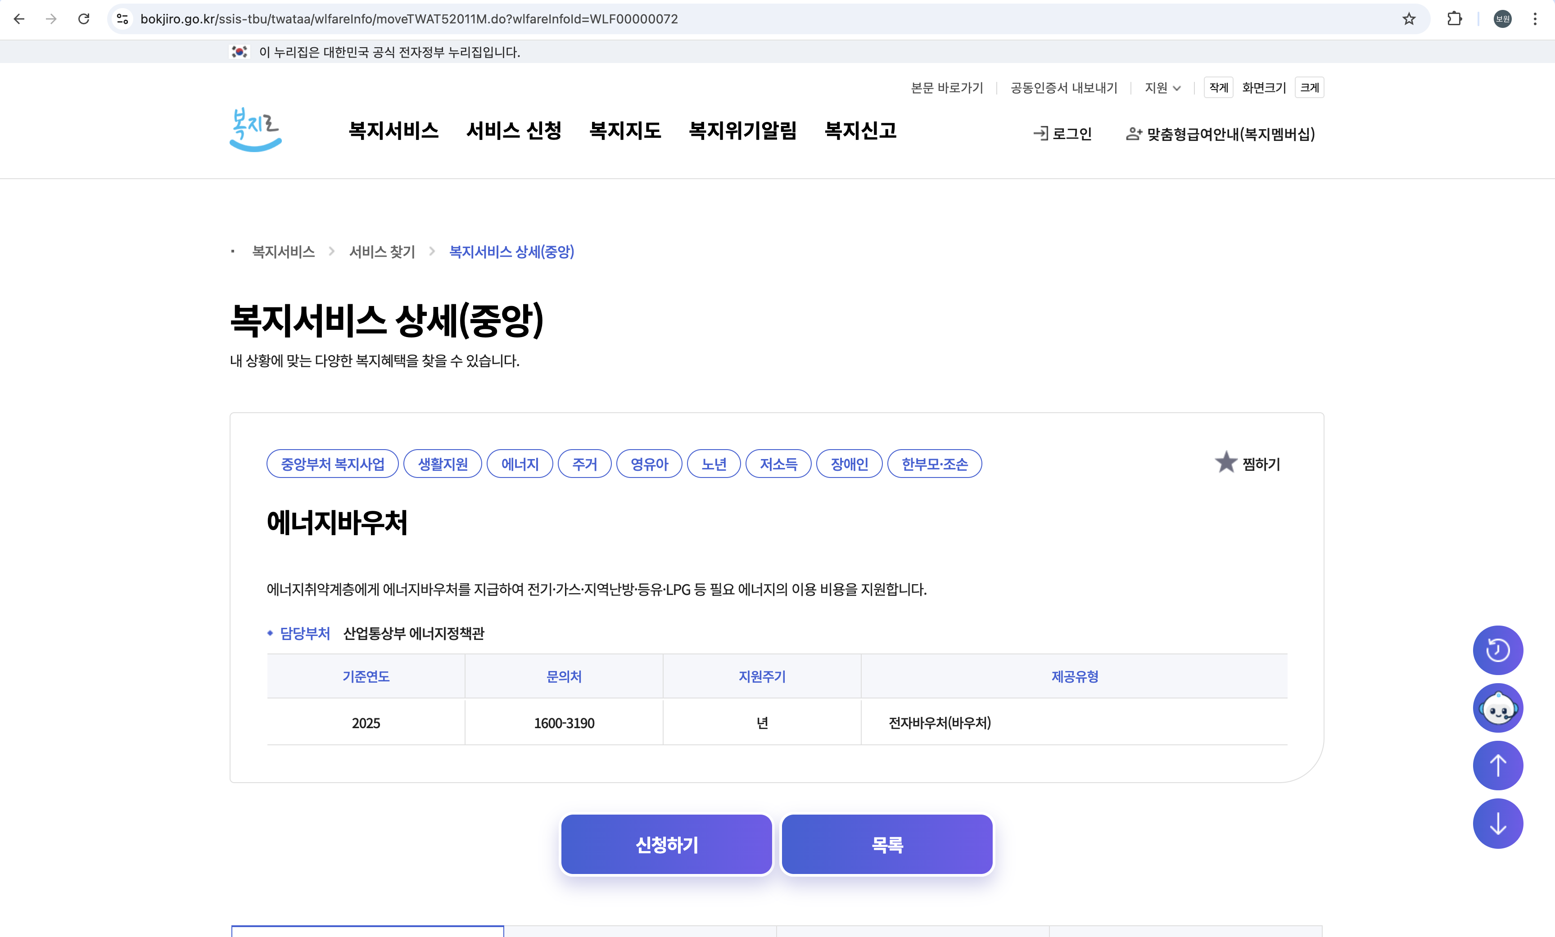
Task: Bookmark this page with browser star icon
Action: [x=1409, y=19]
